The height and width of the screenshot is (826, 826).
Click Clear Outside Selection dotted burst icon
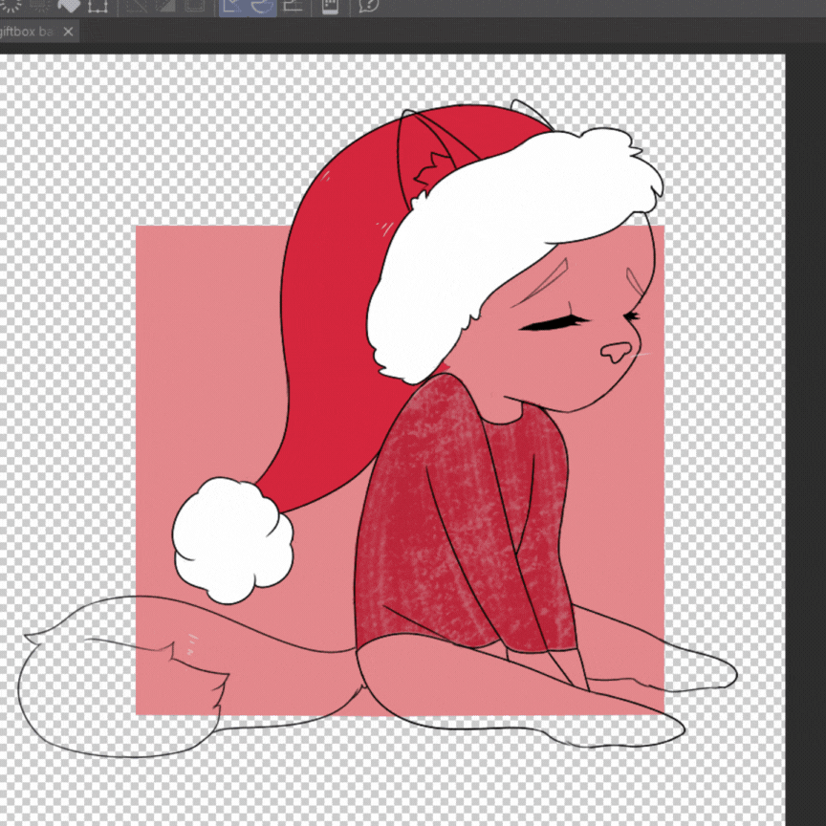[39, 6]
